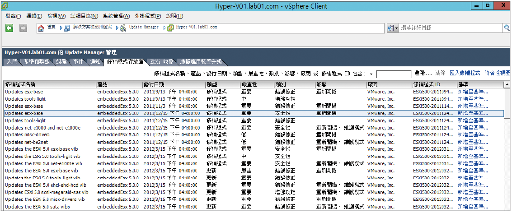
Task: Select Updates ESXi 5.0 scsi-megaraid-sas vib row
Action: (x=254, y=192)
